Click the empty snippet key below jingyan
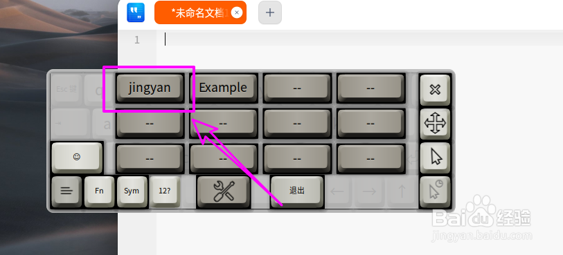 click(150, 123)
